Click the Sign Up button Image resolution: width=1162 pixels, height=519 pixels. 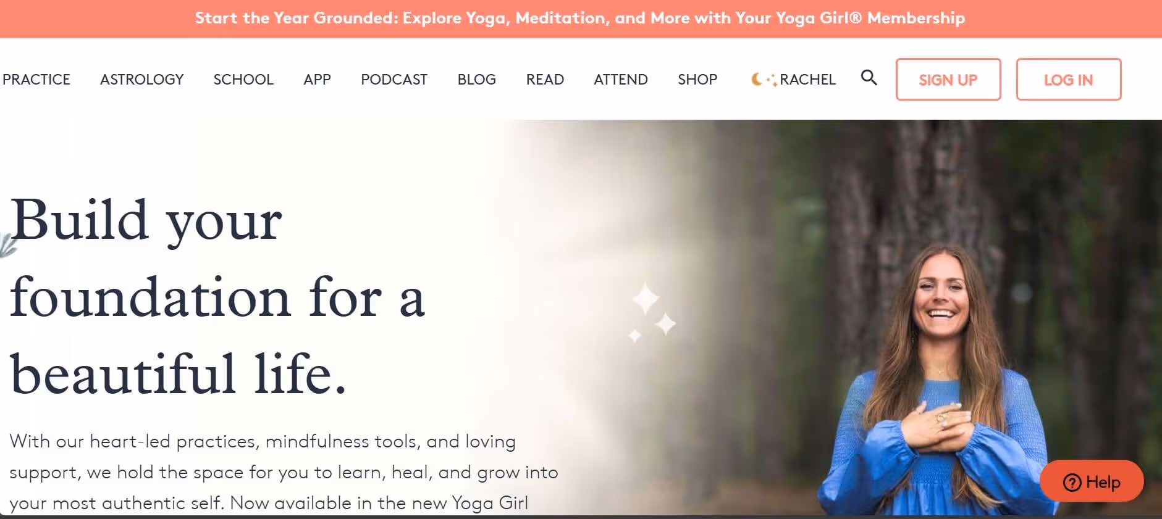(x=948, y=80)
